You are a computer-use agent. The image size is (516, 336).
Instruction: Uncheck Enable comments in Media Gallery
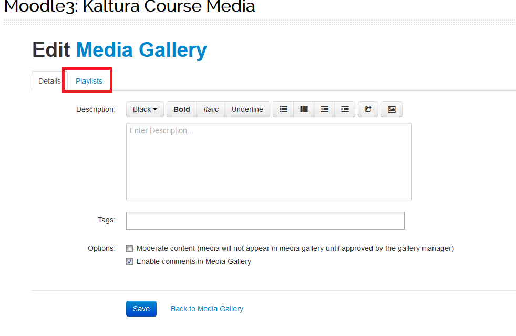coord(130,261)
